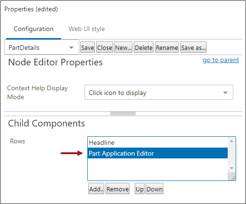Switch to the Configuration tab
The image size is (246, 204).
pyautogui.click(x=33, y=29)
